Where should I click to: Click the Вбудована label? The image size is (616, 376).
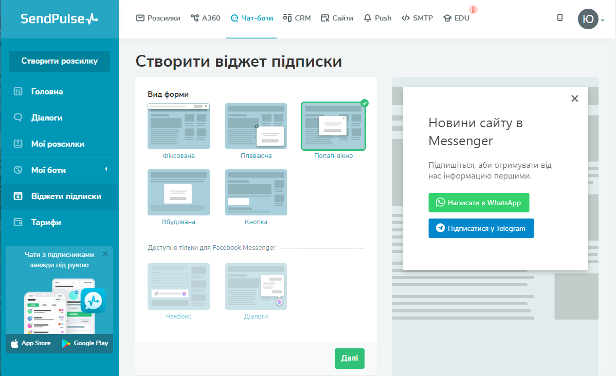click(x=179, y=222)
